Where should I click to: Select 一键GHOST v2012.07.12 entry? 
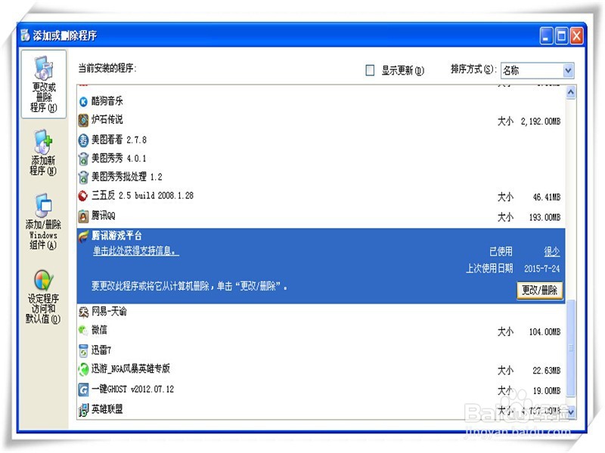[321, 390]
